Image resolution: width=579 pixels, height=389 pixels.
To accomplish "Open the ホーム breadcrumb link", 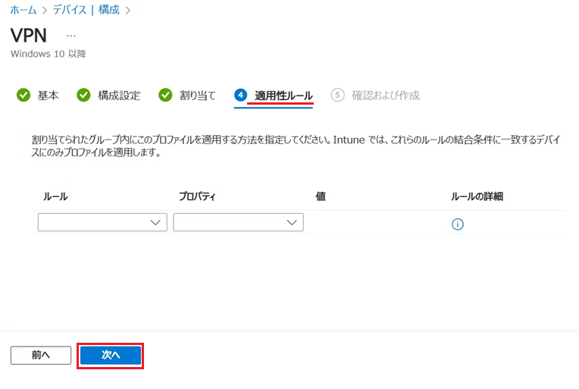I will (x=23, y=10).
